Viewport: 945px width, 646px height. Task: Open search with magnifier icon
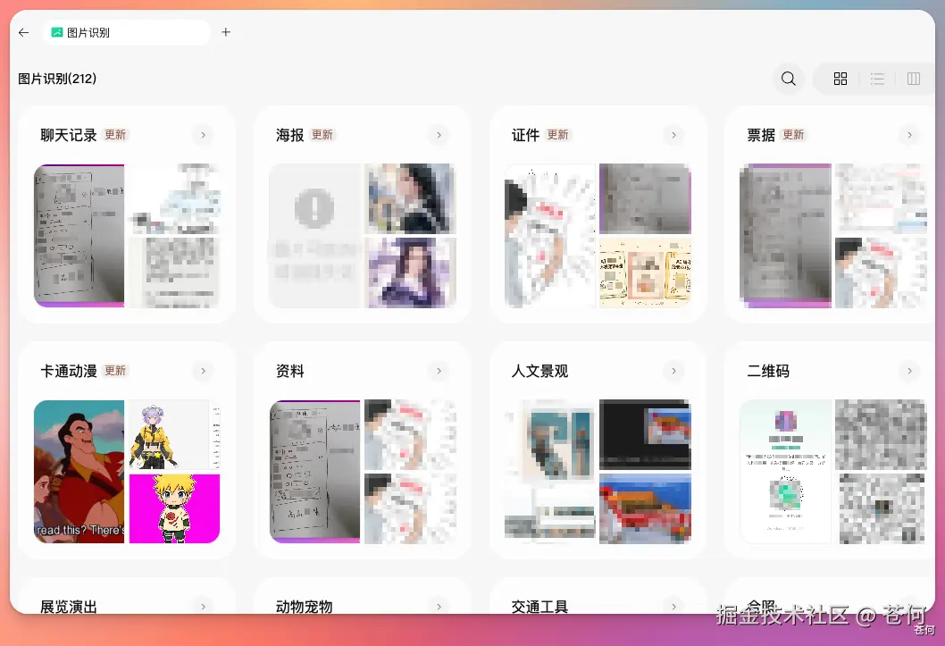point(789,79)
